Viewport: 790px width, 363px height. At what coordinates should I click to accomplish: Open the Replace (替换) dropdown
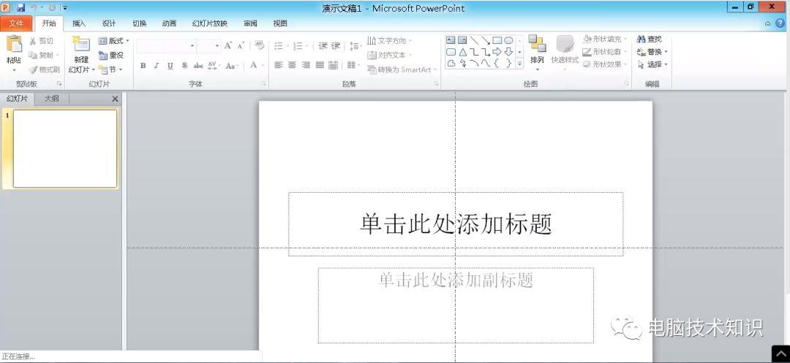(652, 52)
